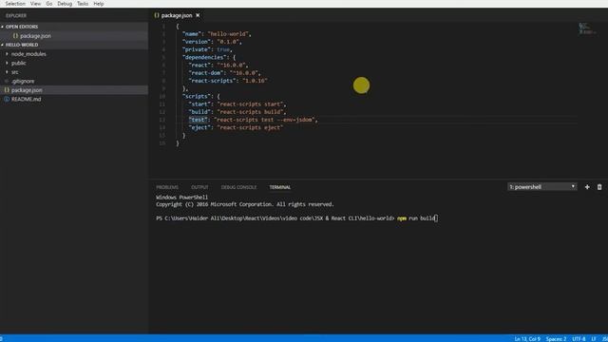
Task: Click the LF end-of-line status item
Action: click(593, 339)
